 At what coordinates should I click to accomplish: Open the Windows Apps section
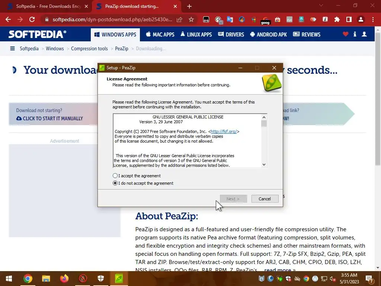pyautogui.click(x=115, y=35)
